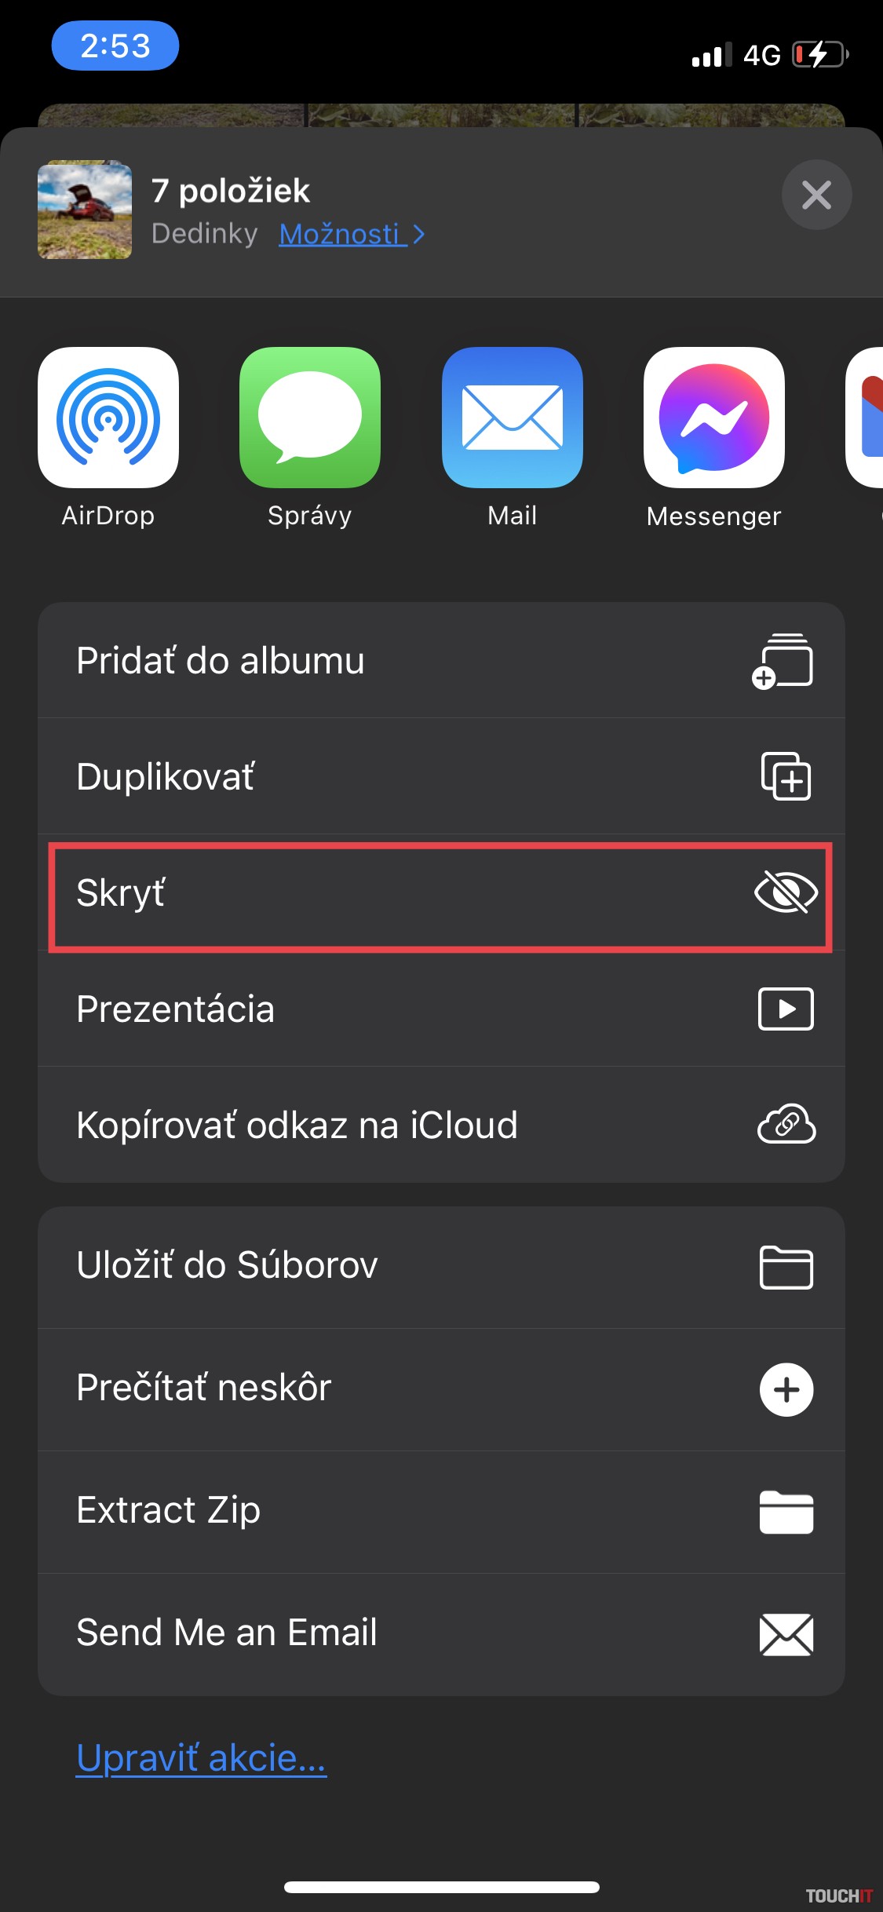Tap the Prečítať neskôr plus icon
The width and height of the screenshot is (883, 1912).
786,1389
